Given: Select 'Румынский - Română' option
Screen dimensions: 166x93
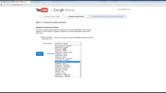Looking at the screenshot, I should coord(67,60).
